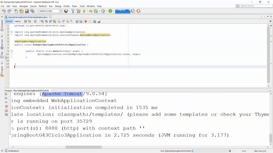Open the Navigate menu
This screenshot has width=273, height=153.
pyautogui.click(x=23, y=6)
